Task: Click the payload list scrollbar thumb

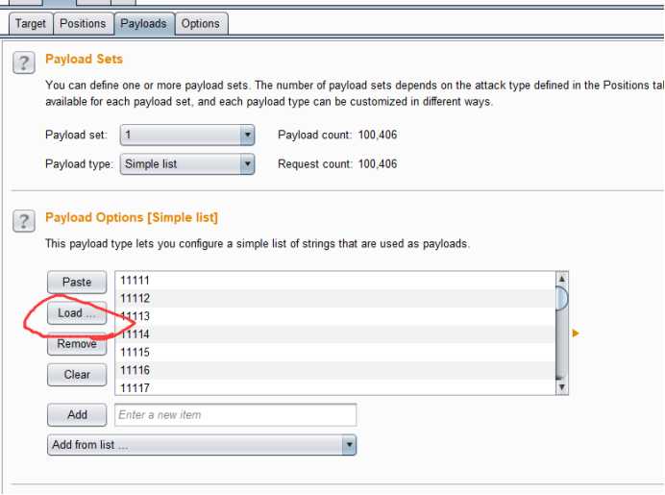Action: point(562,298)
